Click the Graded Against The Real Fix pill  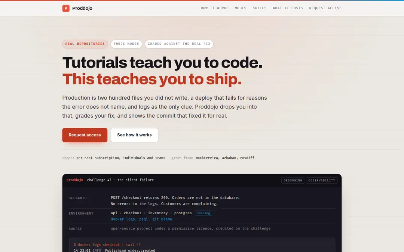coord(179,44)
